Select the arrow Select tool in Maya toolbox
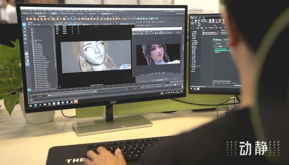 tap(24, 25)
